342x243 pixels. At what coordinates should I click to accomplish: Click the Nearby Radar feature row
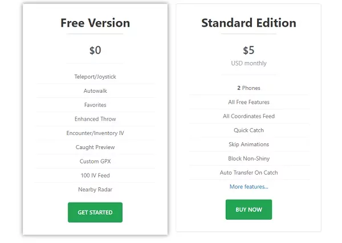[95, 190]
